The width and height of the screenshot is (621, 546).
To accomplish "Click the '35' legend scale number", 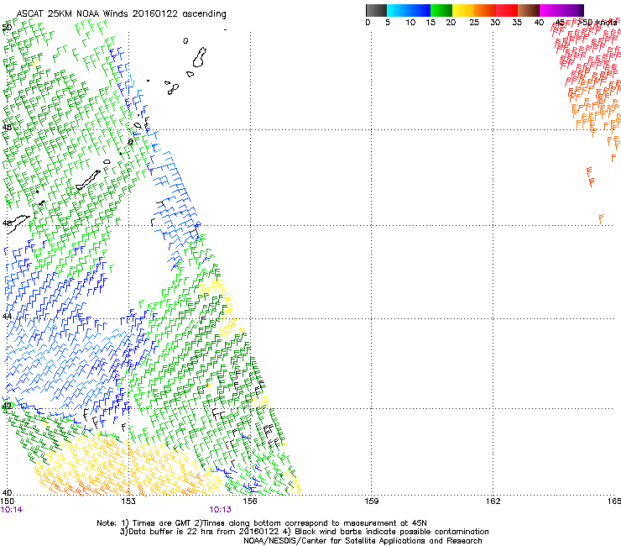I will coord(517,23).
